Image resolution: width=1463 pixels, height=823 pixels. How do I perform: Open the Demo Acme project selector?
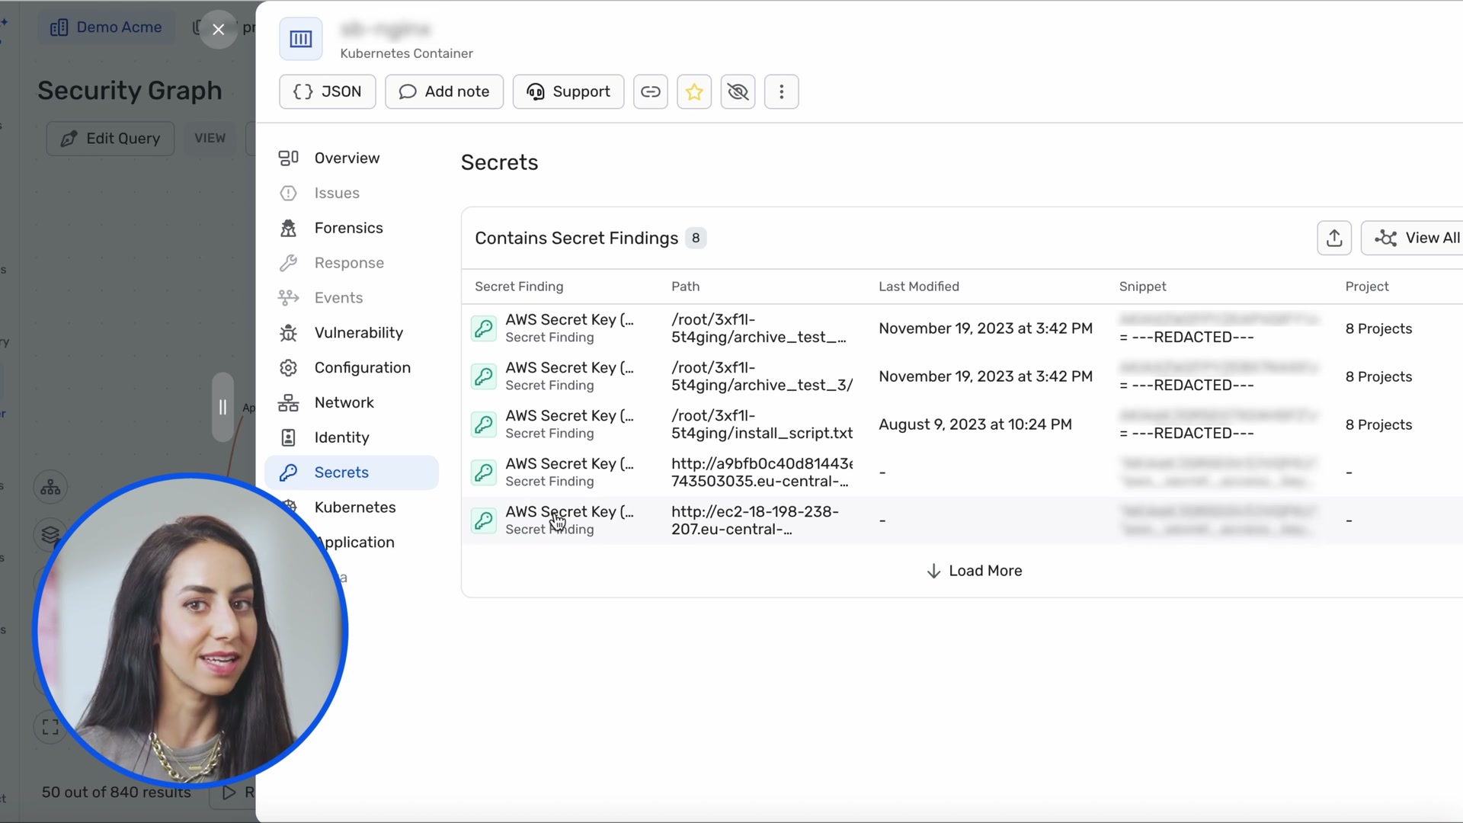[x=106, y=27]
